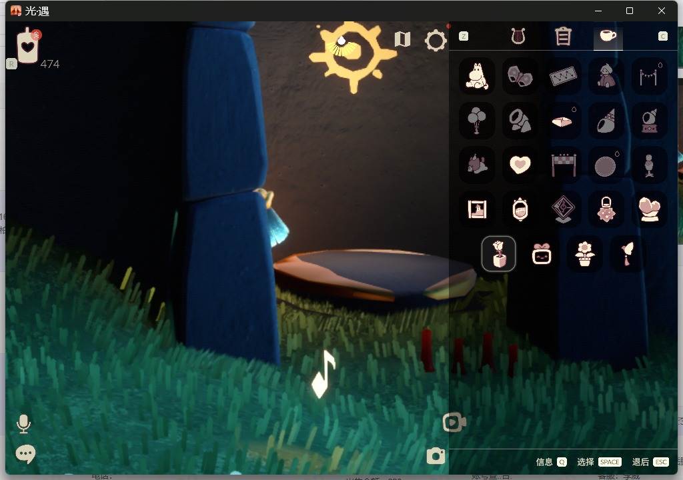Toggle the microphone voice chat
Viewport: 683px width, 480px height.
coord(23,424)
